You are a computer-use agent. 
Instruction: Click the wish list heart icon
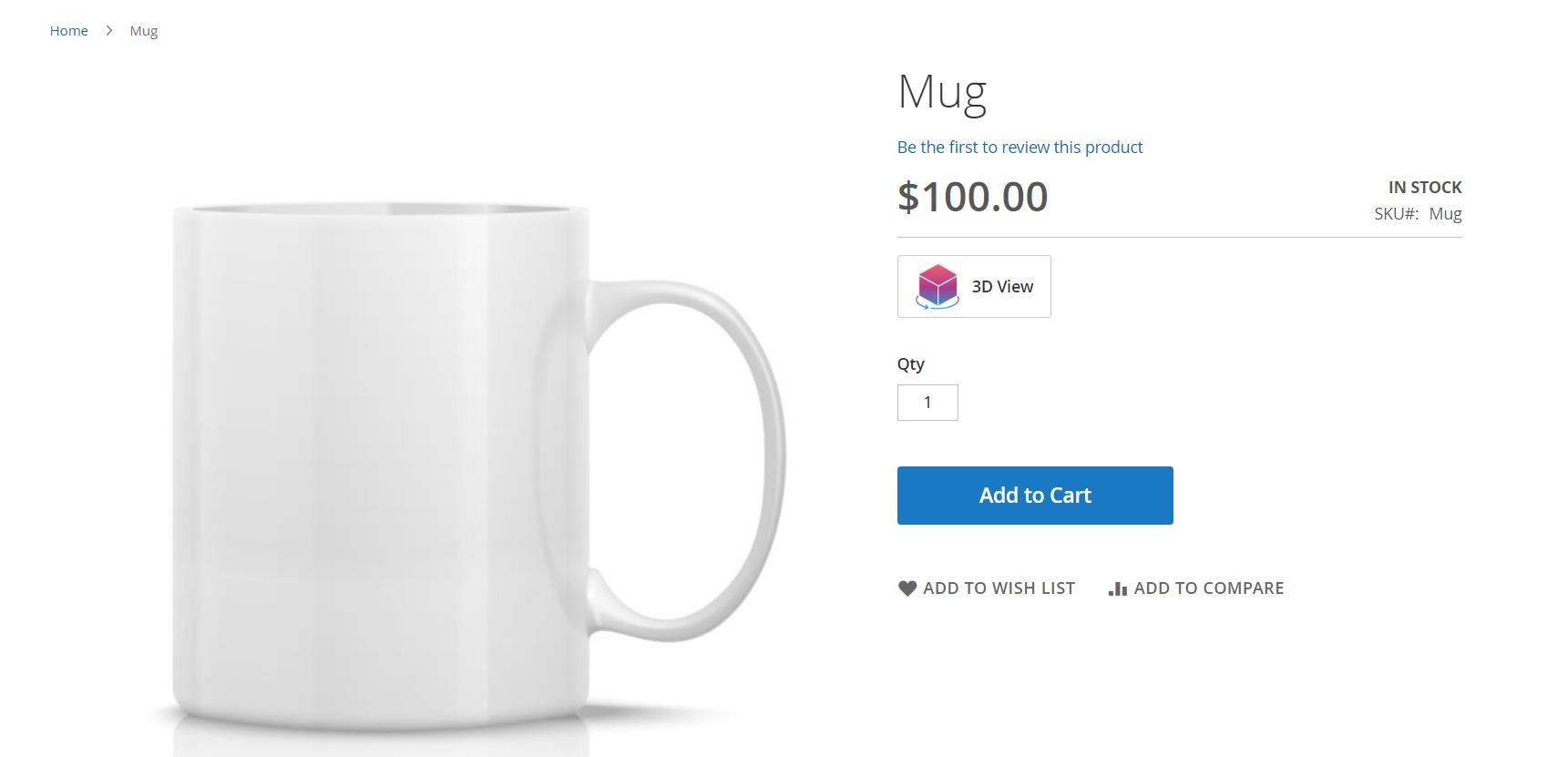(907, 588)
